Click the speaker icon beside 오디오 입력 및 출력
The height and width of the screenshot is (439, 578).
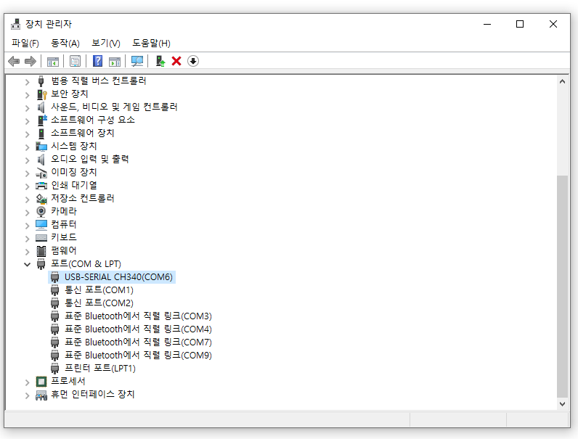(41, 160)
